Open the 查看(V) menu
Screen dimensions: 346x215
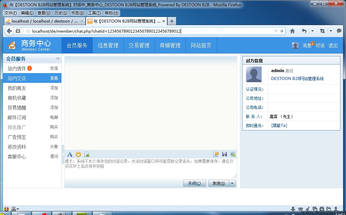(44, 13)
